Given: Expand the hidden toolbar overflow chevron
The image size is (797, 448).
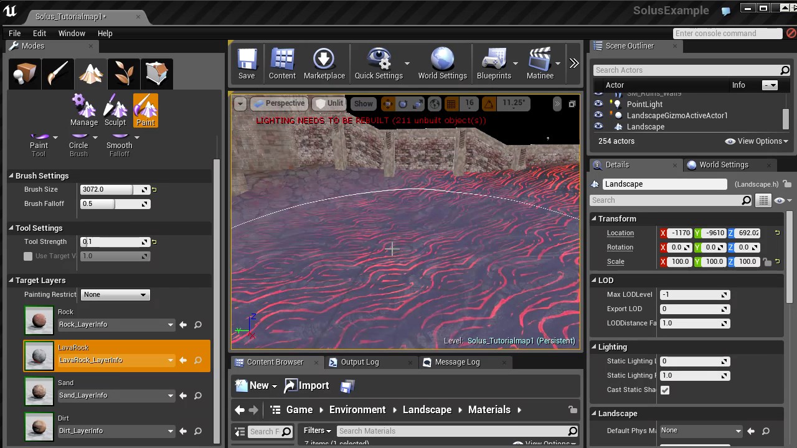Looking at the screenshot, I should (574, 63).
